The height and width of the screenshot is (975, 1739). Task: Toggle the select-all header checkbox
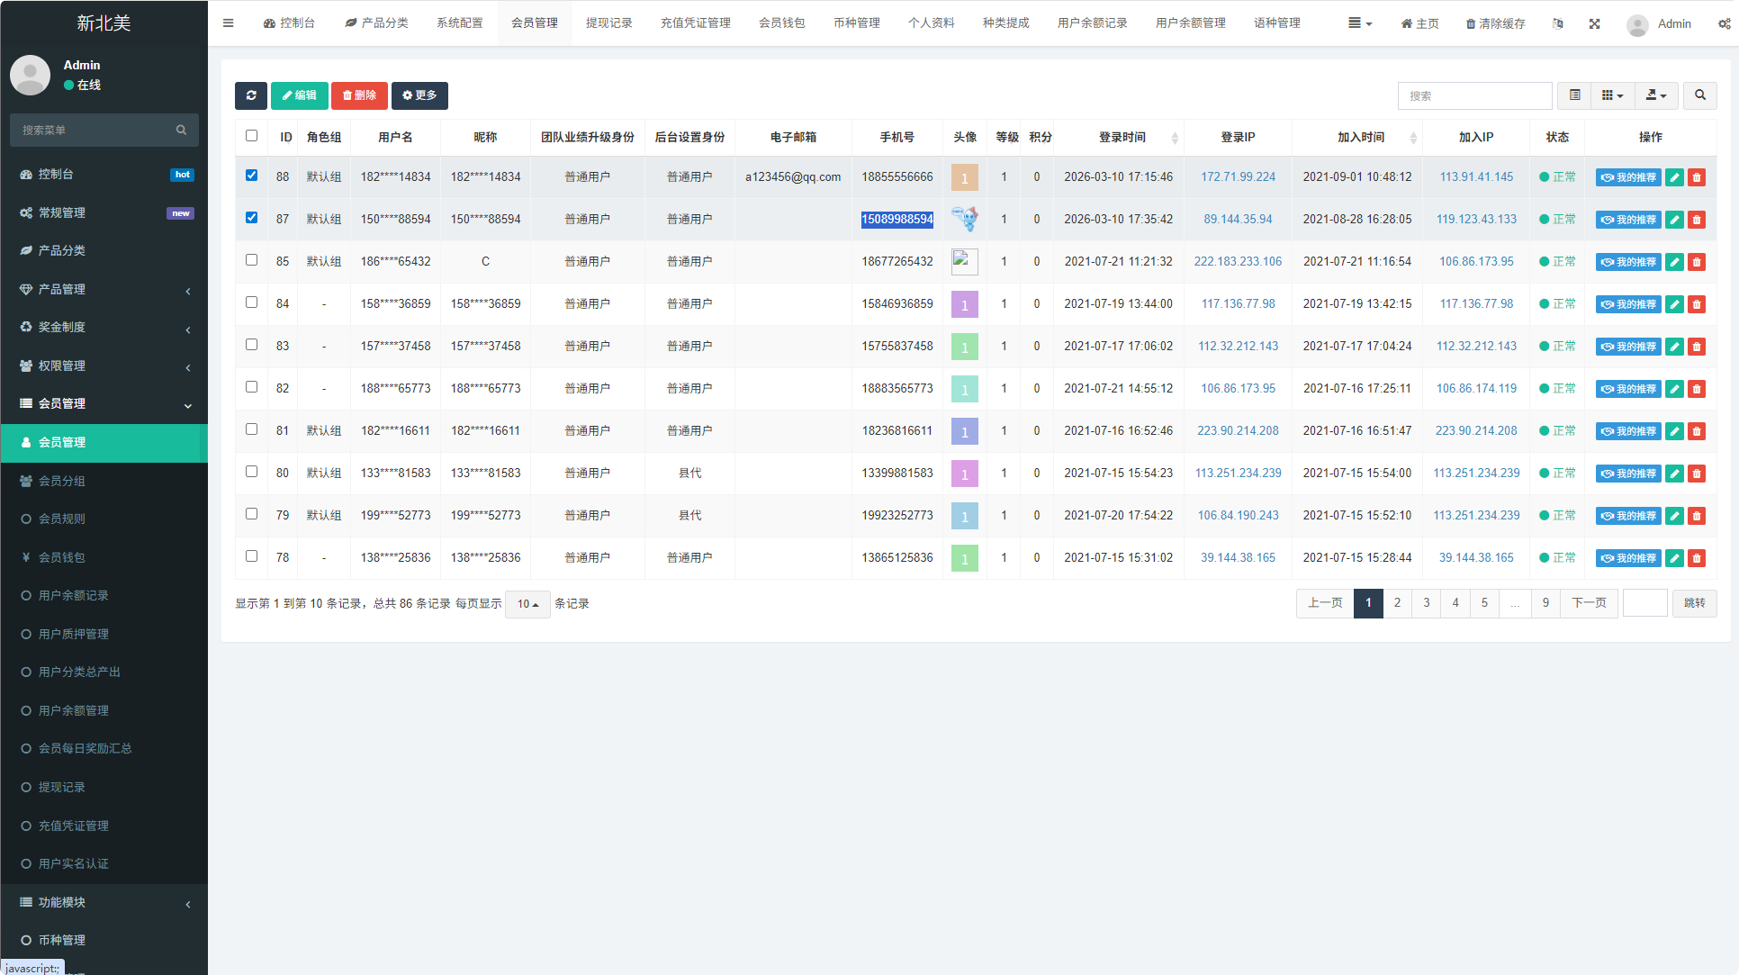[251, 136]
